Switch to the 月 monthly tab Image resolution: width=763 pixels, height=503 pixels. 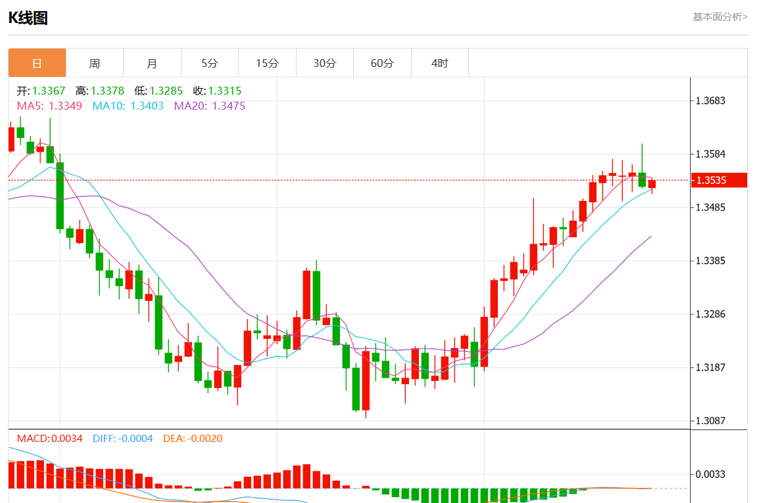(x=152, y=63)
